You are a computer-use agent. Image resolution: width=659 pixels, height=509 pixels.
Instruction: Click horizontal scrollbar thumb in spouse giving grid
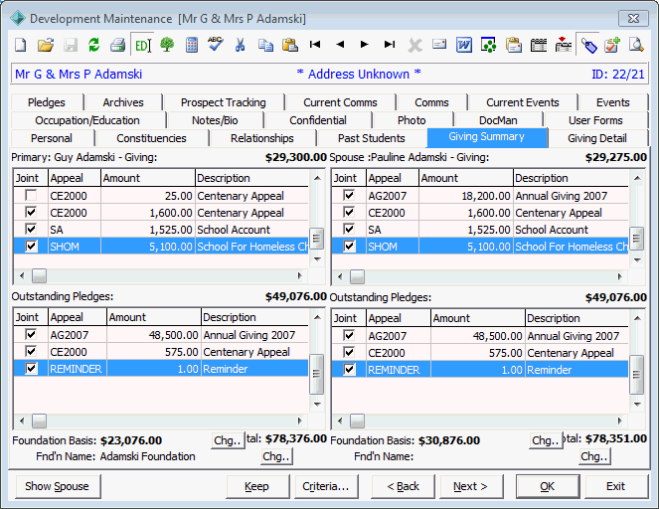(x=357, y=276)
